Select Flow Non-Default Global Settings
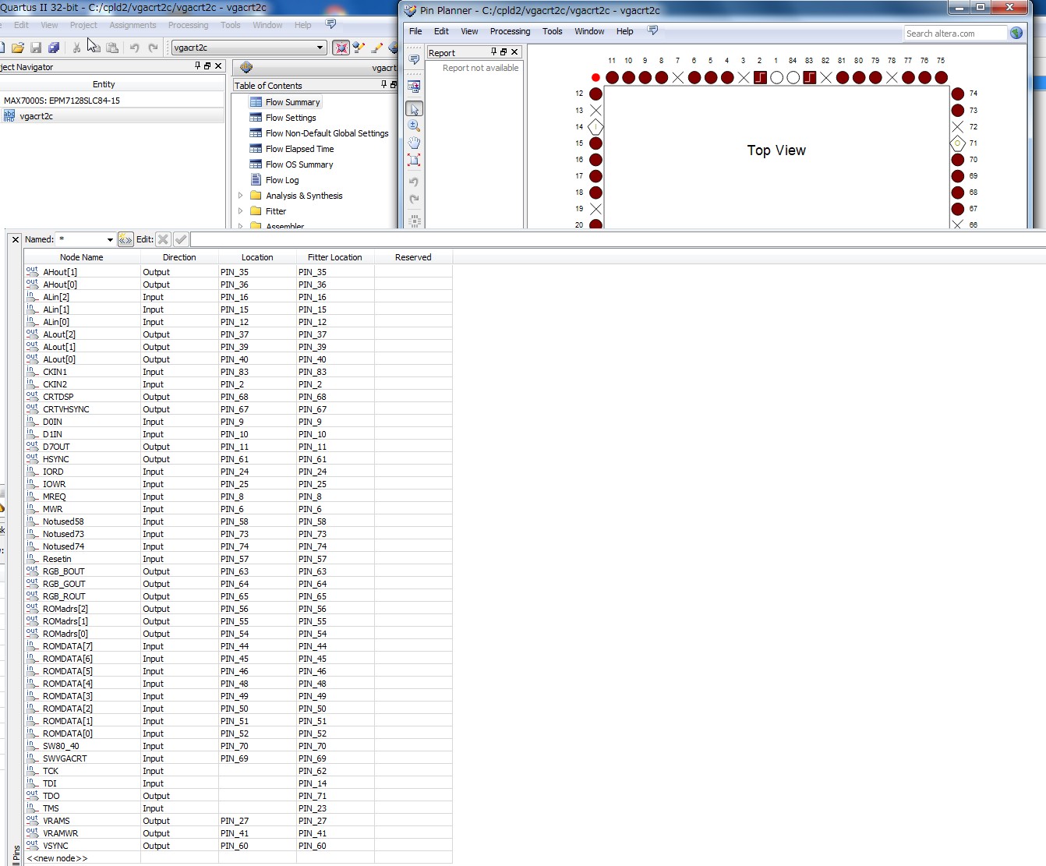 click(x=327, y=133)
